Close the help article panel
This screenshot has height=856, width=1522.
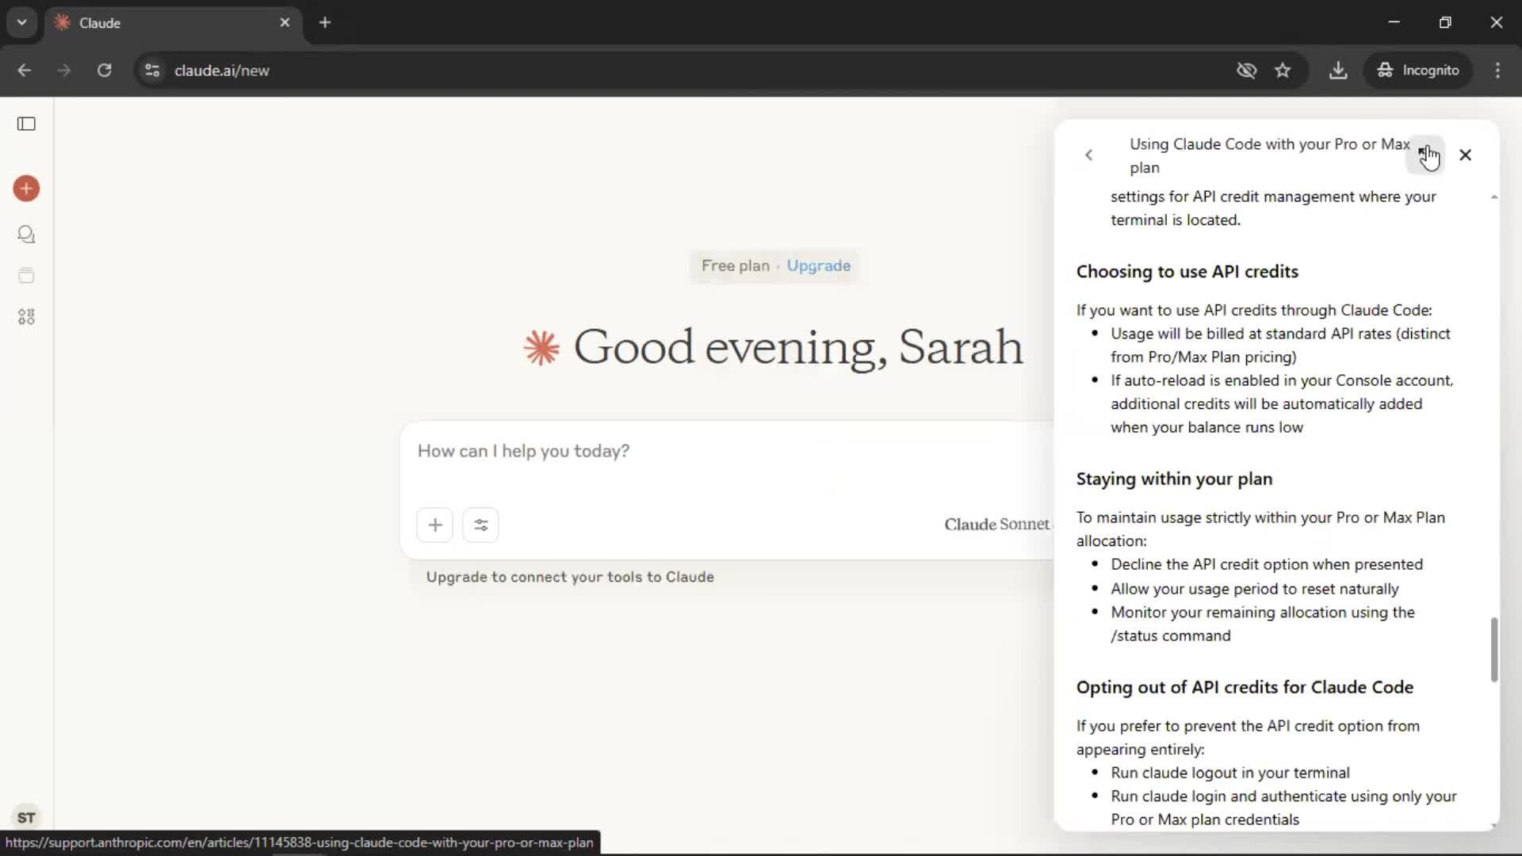tap(1465, 155)
